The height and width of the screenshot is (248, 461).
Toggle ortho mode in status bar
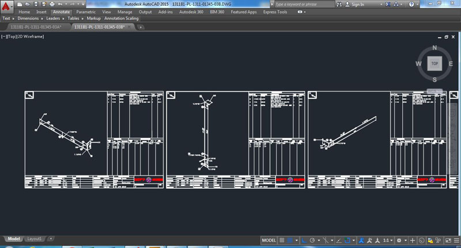303,240
